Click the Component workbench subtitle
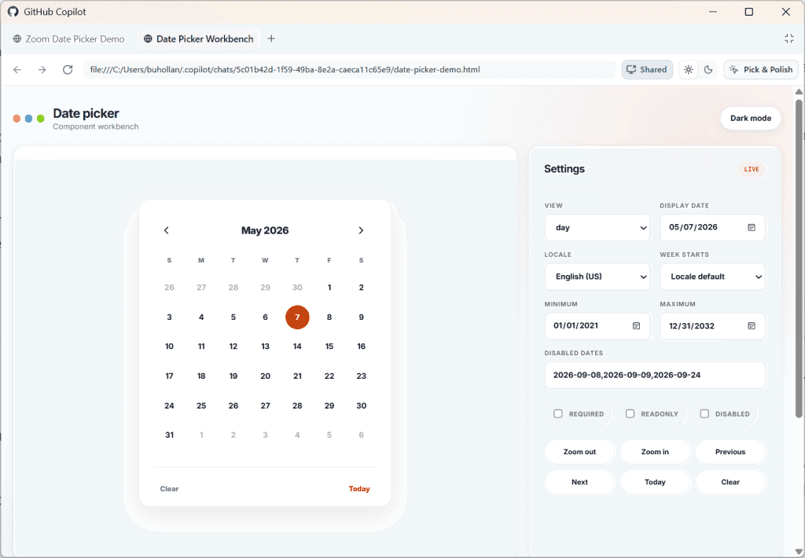The width and height of the screenshot is (805, 558). tap(95, 127)
